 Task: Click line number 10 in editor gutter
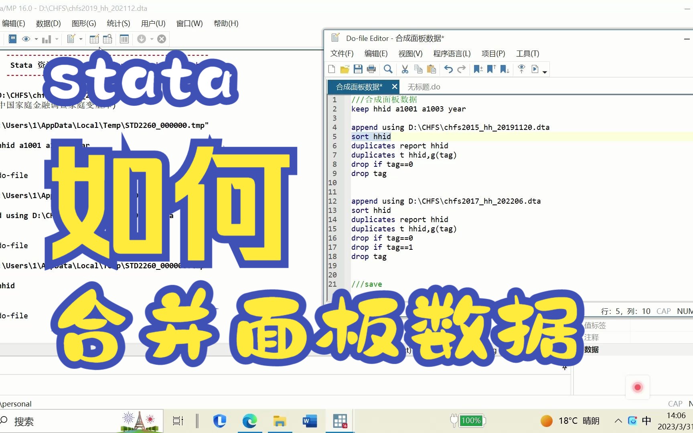pos(332,182)
